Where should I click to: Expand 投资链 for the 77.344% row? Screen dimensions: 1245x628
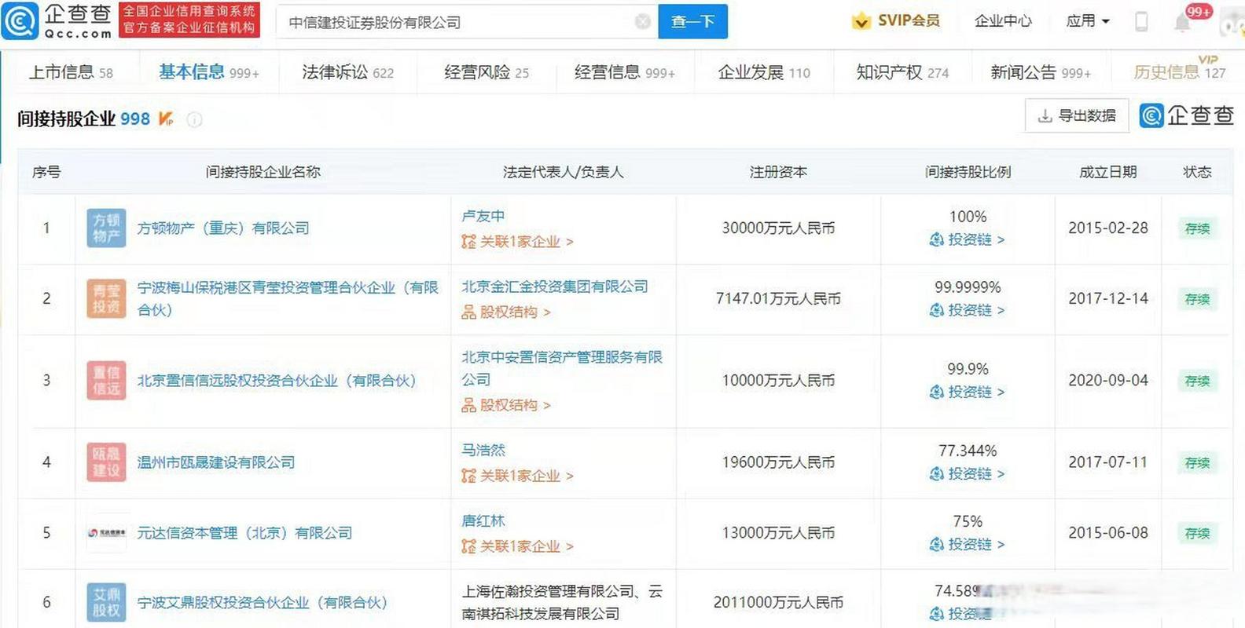968,474
